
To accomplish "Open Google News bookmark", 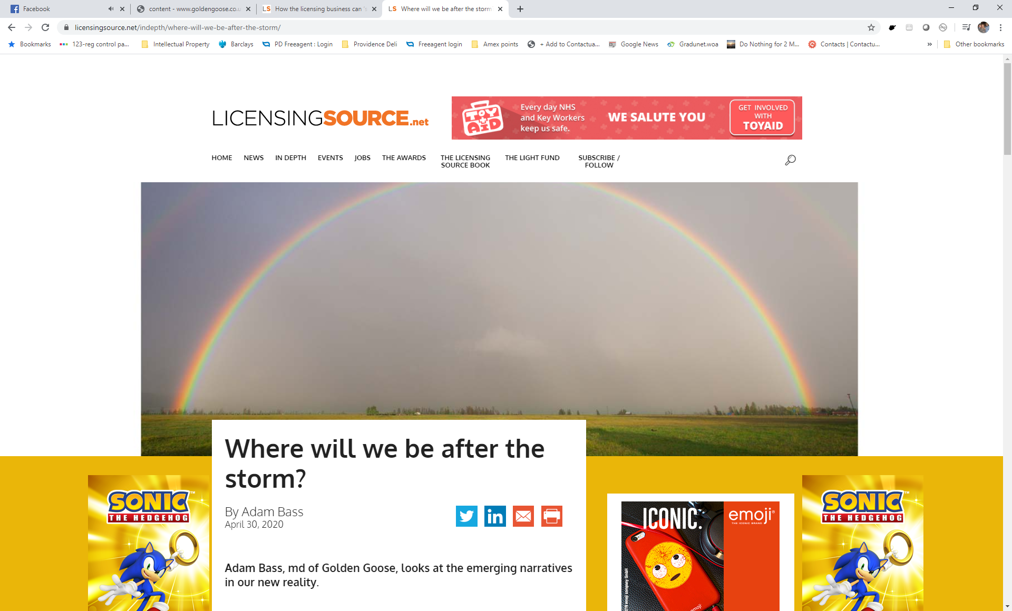I will pos(634,44).
